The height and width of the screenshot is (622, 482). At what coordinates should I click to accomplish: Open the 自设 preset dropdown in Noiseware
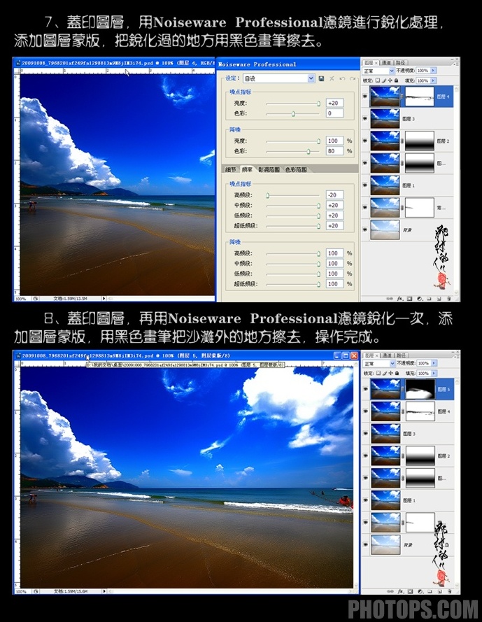pyautogui.click(x=311, y=78)
